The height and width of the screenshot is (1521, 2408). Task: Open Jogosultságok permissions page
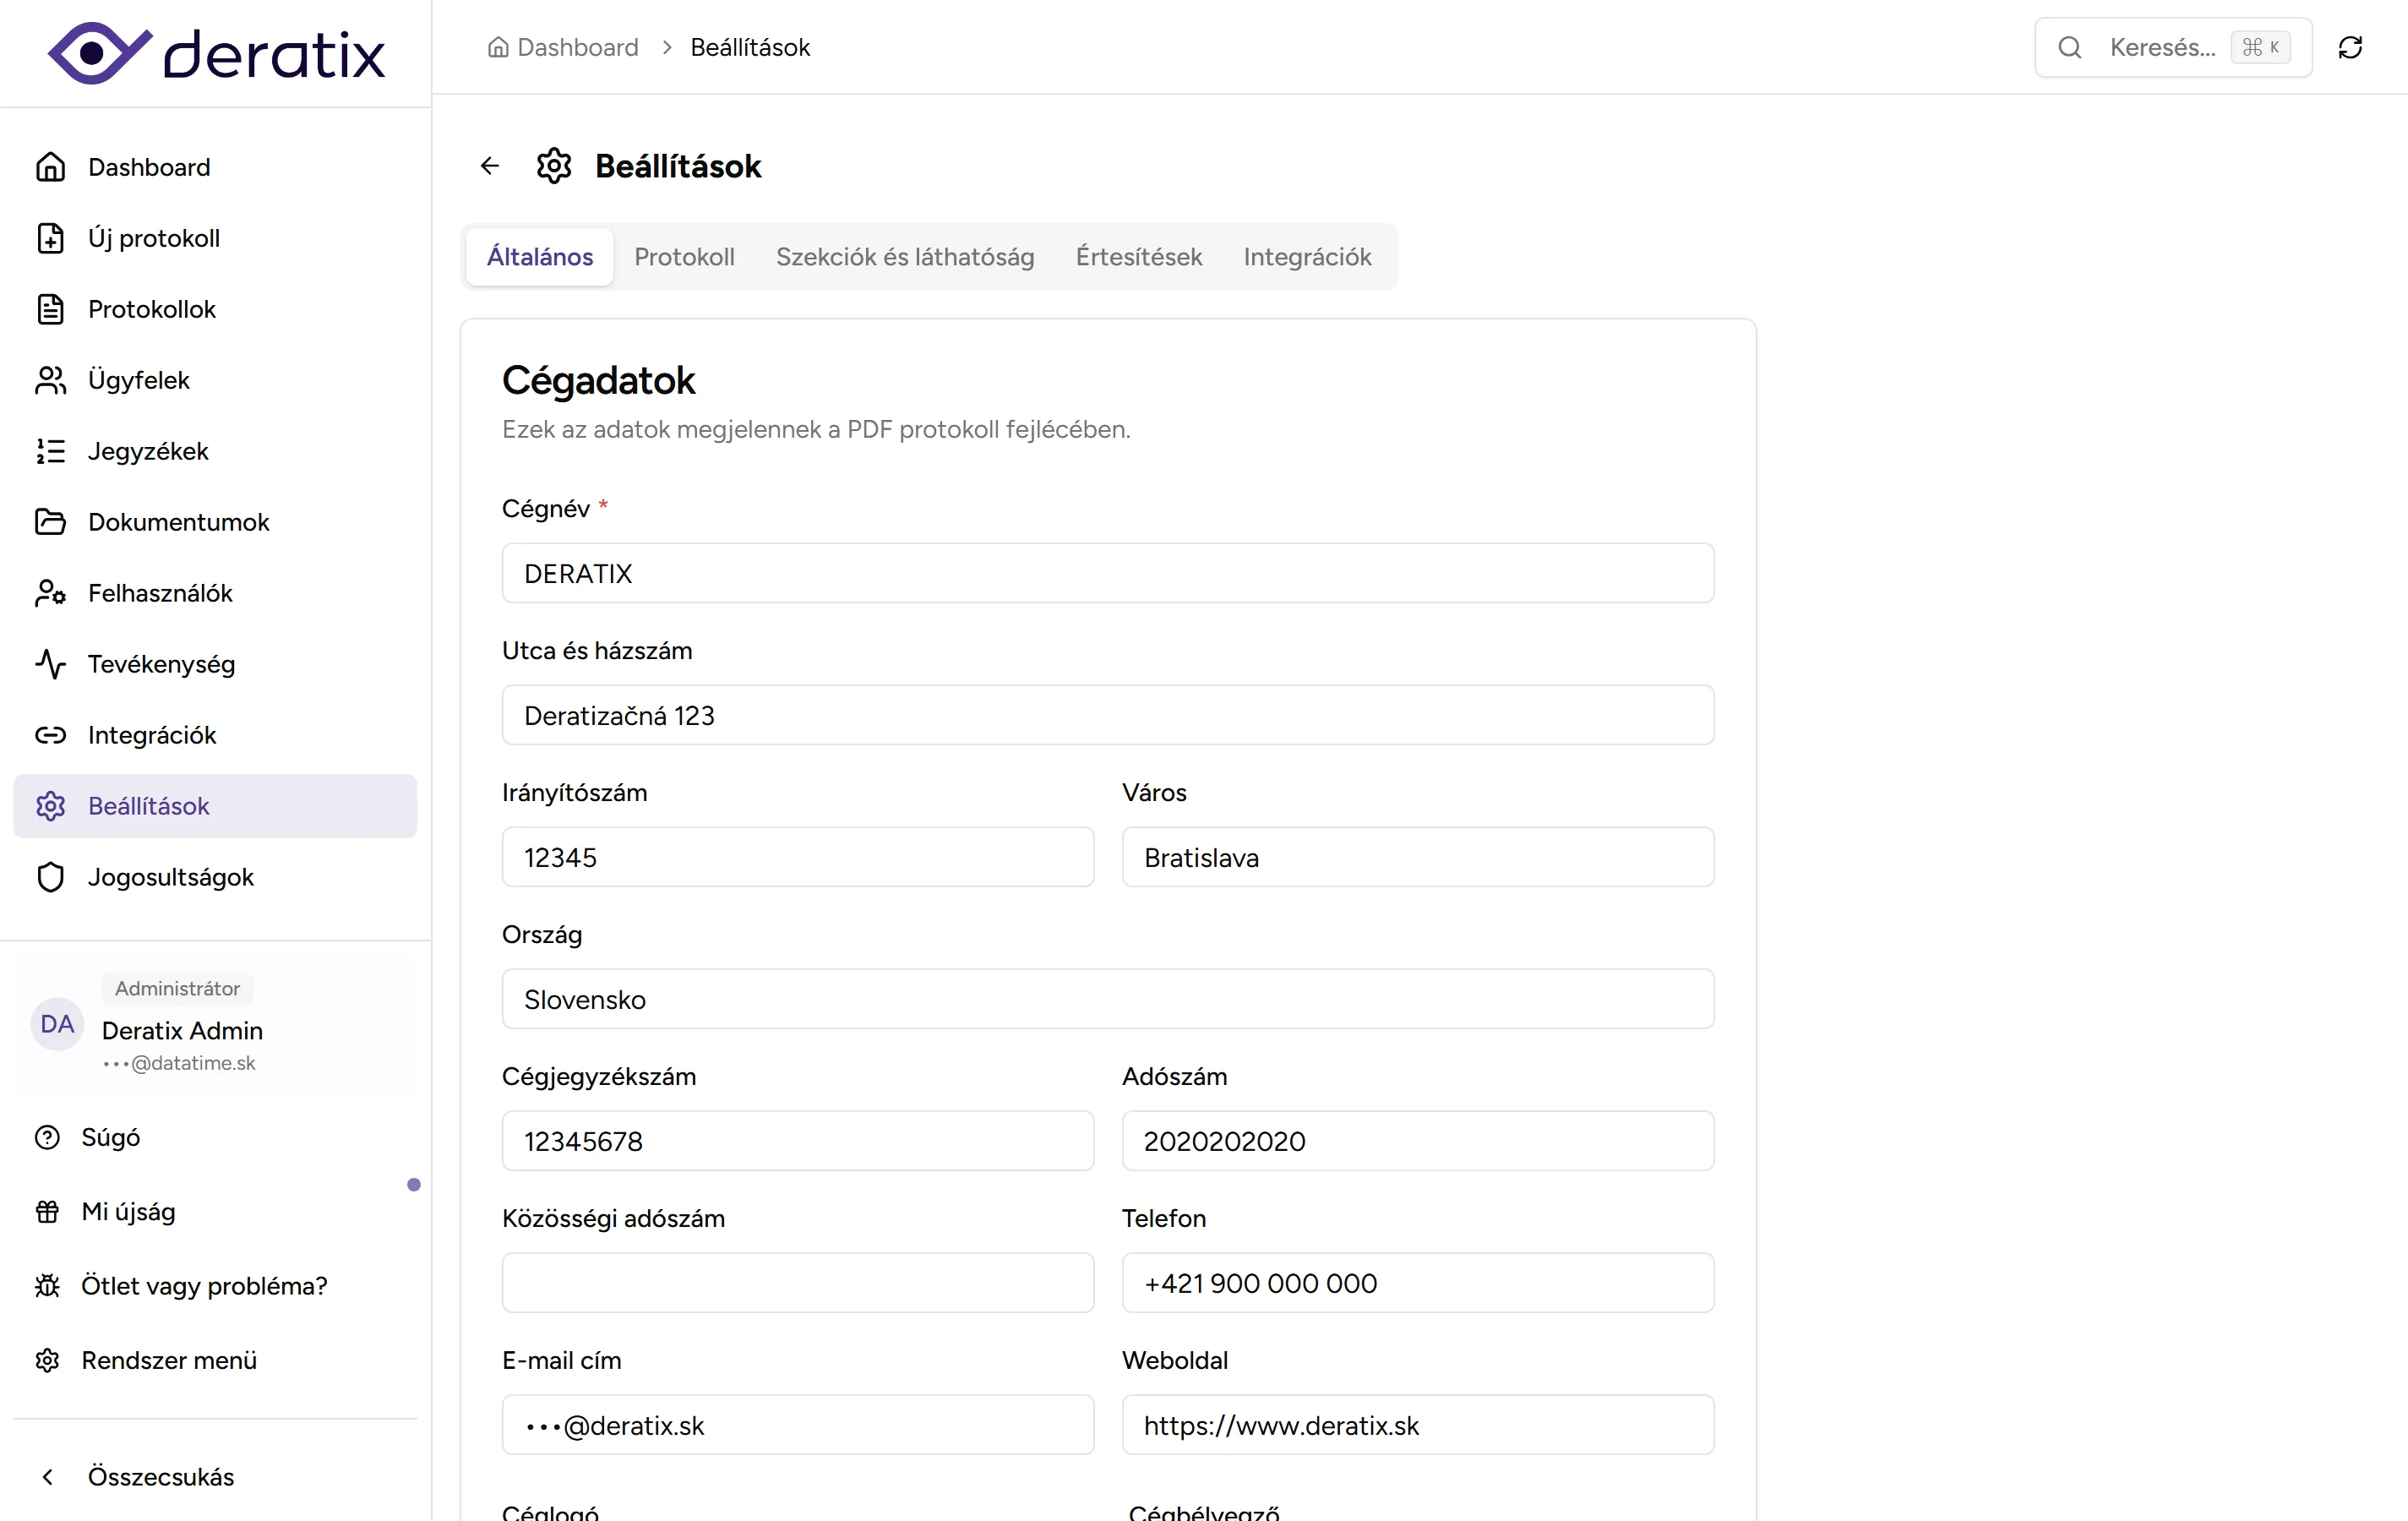pos(170,877)
